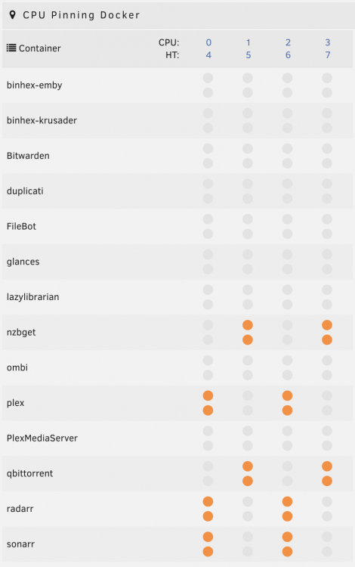Image resolution: width=355 pixels, height=567 pixels.
Task: Click the list icon next to Container
Action: click(11, 48)
